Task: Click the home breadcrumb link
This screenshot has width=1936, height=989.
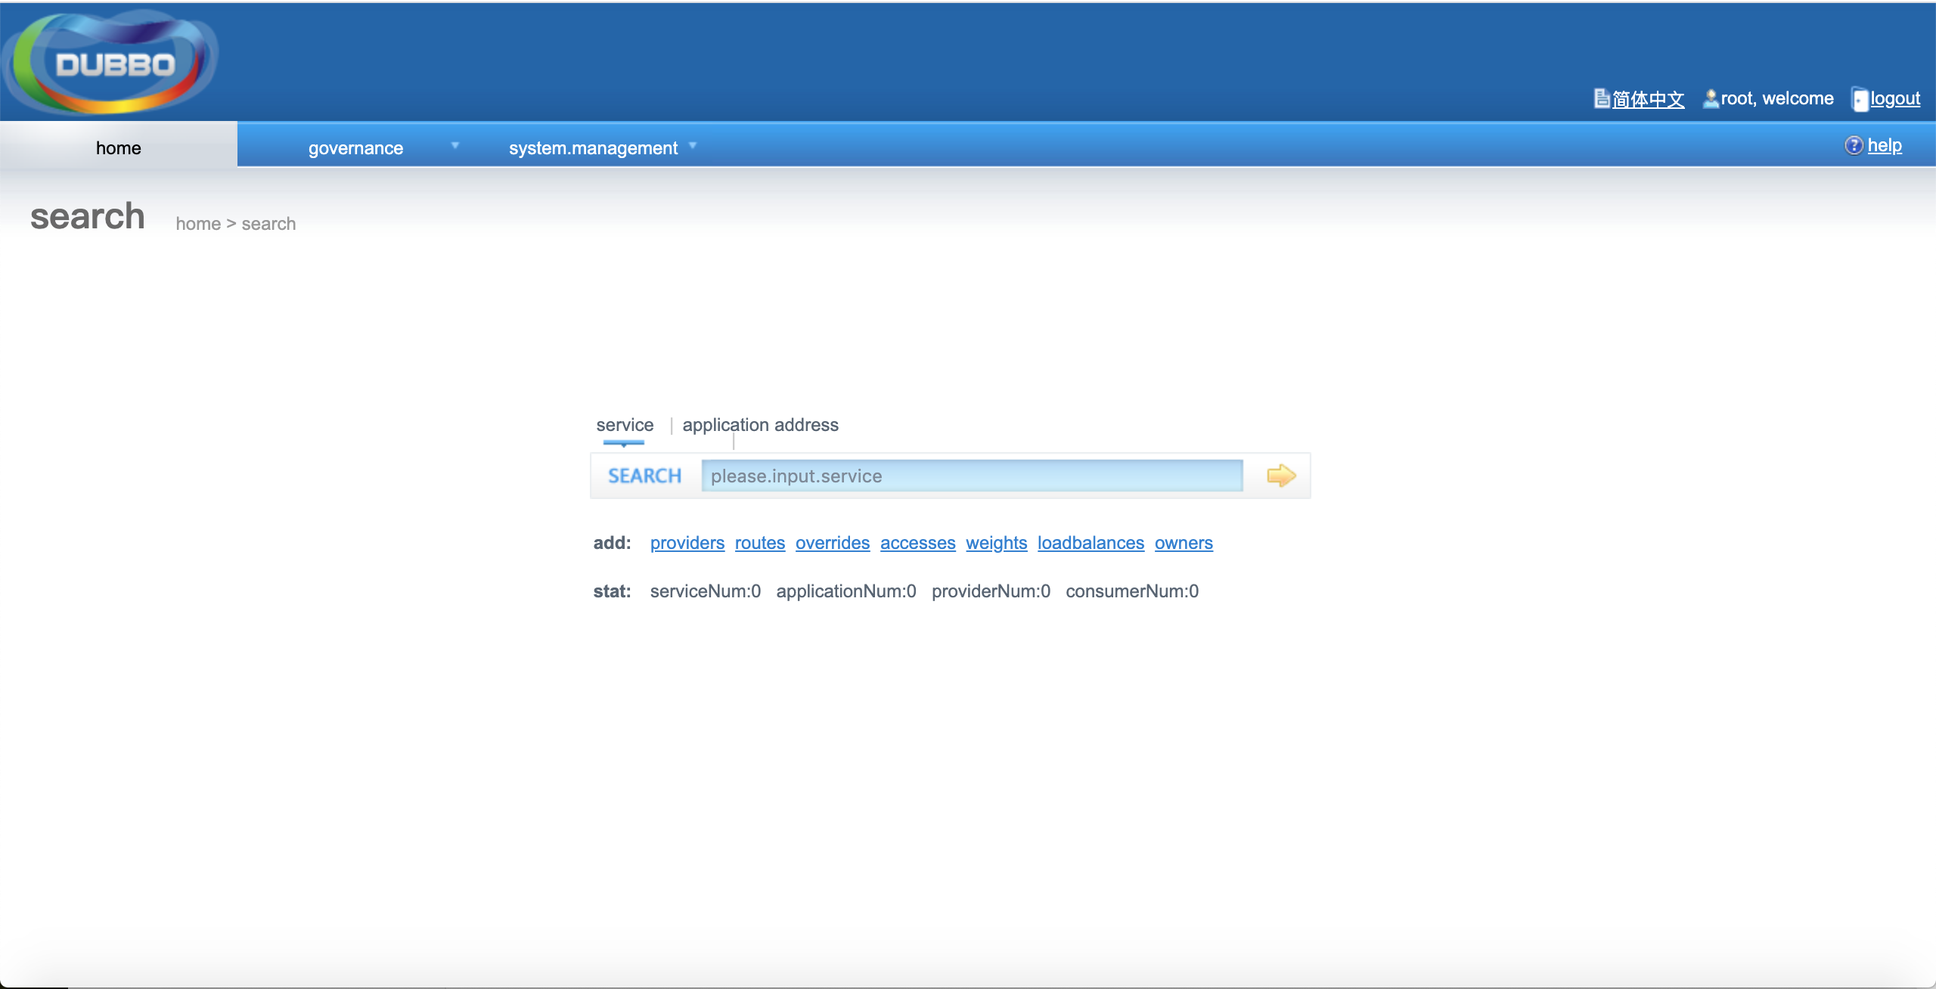Action: pyautogui.click(x=198, y=224)
